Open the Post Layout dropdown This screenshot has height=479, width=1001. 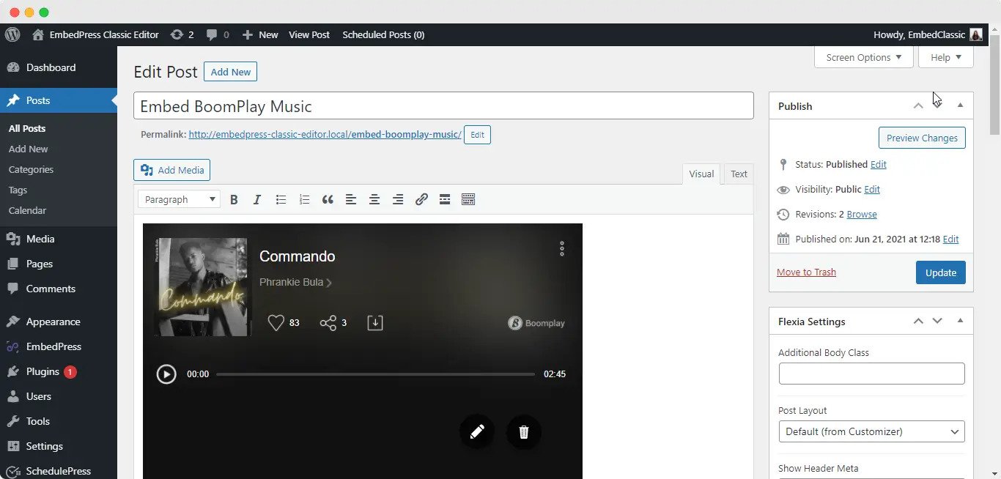[872, 432]
